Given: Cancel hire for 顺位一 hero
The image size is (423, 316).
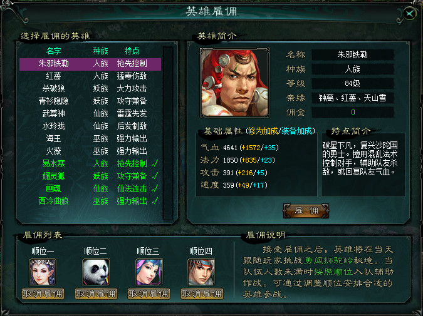Looking at the screenshot, I should (x=43, y=293).
